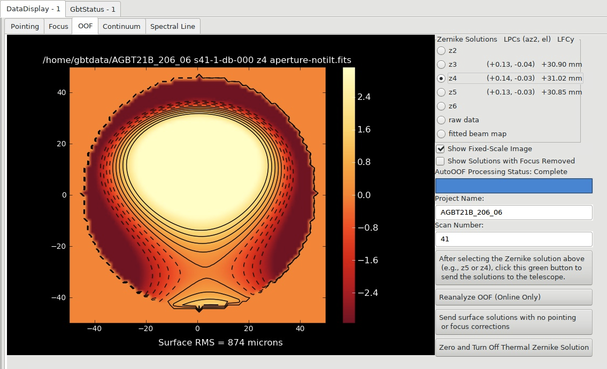Click the z4 LPC value (+0.14, -0.03)
This screenshot has width=607, height=369.
pyautogui.click(x=511, y=78)
